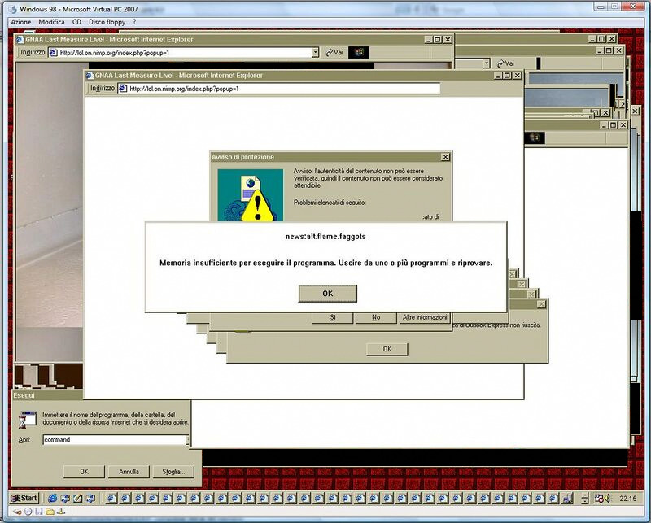The image size is (651, 523).
Task: Click the yellow warning icon in Avviso di protezione
Action: 257,206
